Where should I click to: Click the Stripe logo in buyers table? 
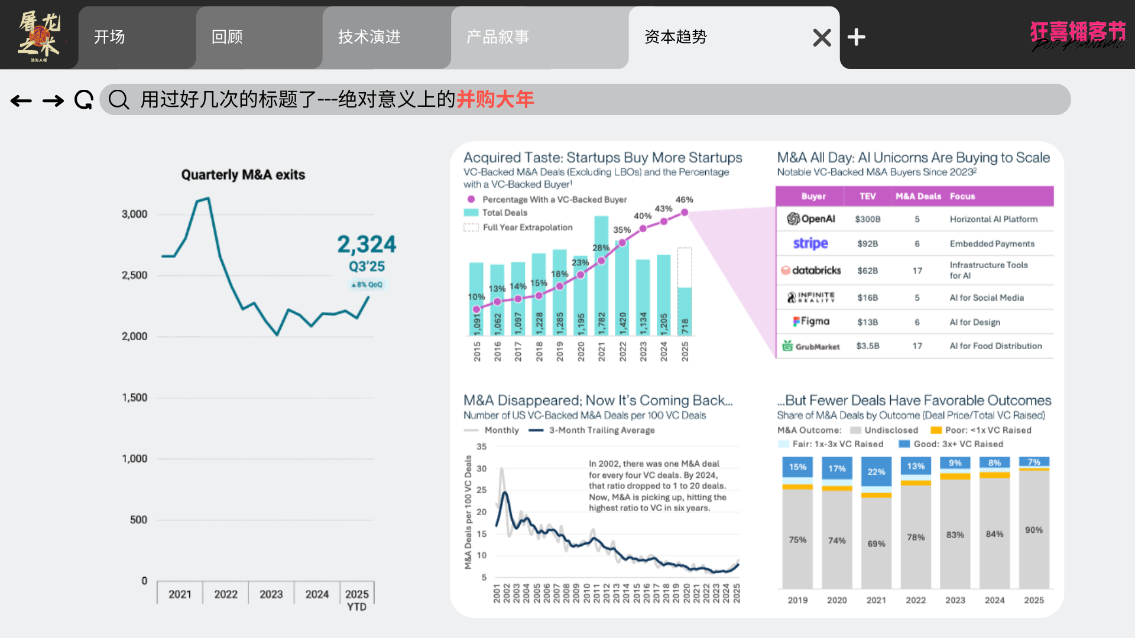tap(810, 243)
